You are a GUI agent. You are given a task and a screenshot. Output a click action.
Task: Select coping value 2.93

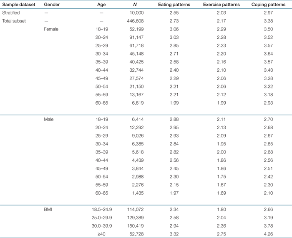click(268, 103)
